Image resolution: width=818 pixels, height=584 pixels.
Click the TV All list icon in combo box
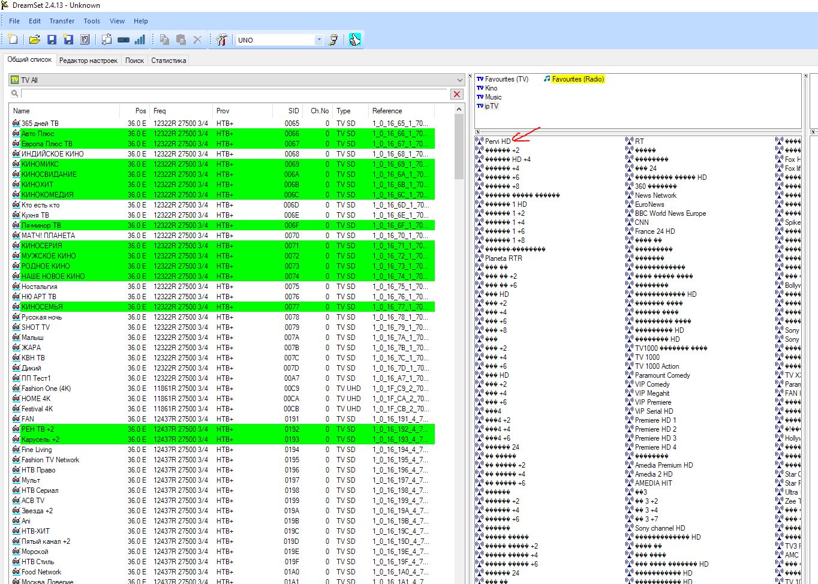pos(15,80)
